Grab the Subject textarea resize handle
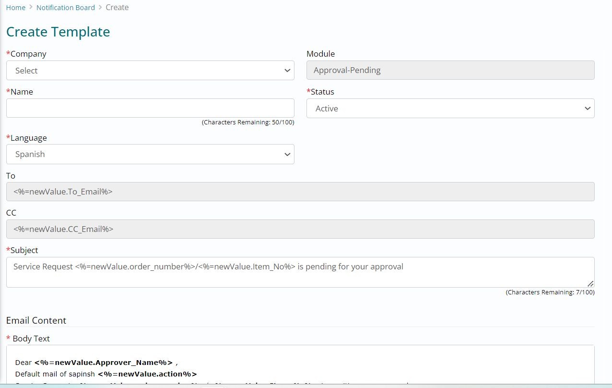 pyautogui.click(x=590, y=283)
